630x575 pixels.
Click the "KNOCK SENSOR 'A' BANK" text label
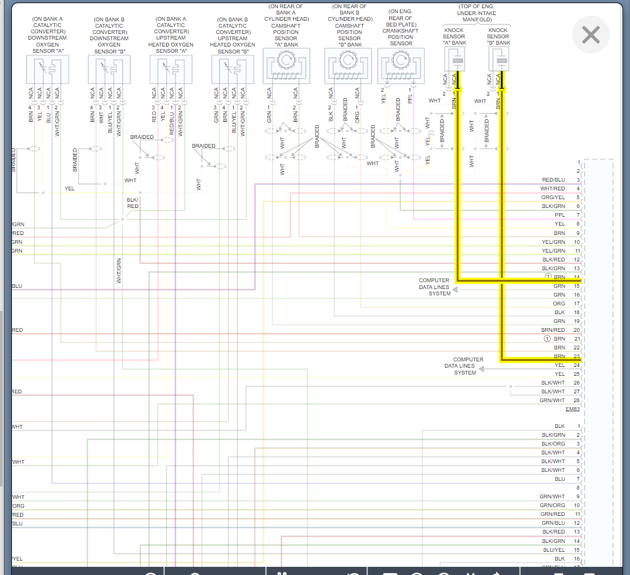[455, 36]
